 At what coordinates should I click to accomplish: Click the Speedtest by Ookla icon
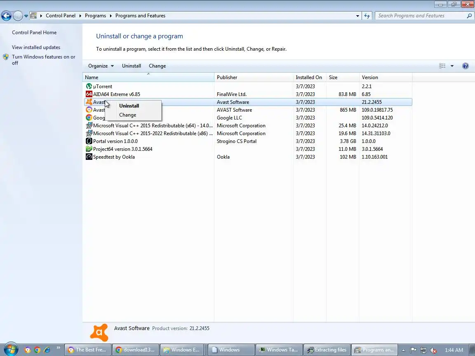coord(89,157)
